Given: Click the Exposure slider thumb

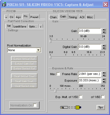Looking at the screenshot, I should (x=55, y=91).
